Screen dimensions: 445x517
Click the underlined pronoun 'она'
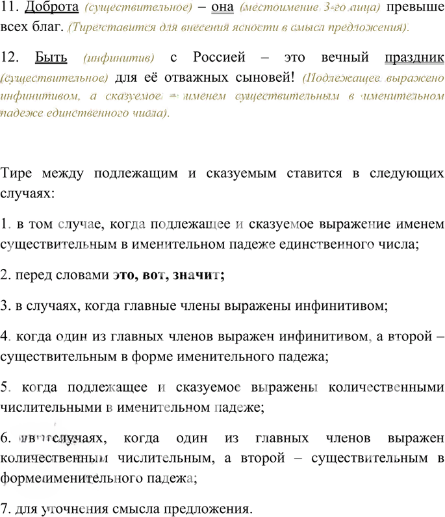pos(222,7)
